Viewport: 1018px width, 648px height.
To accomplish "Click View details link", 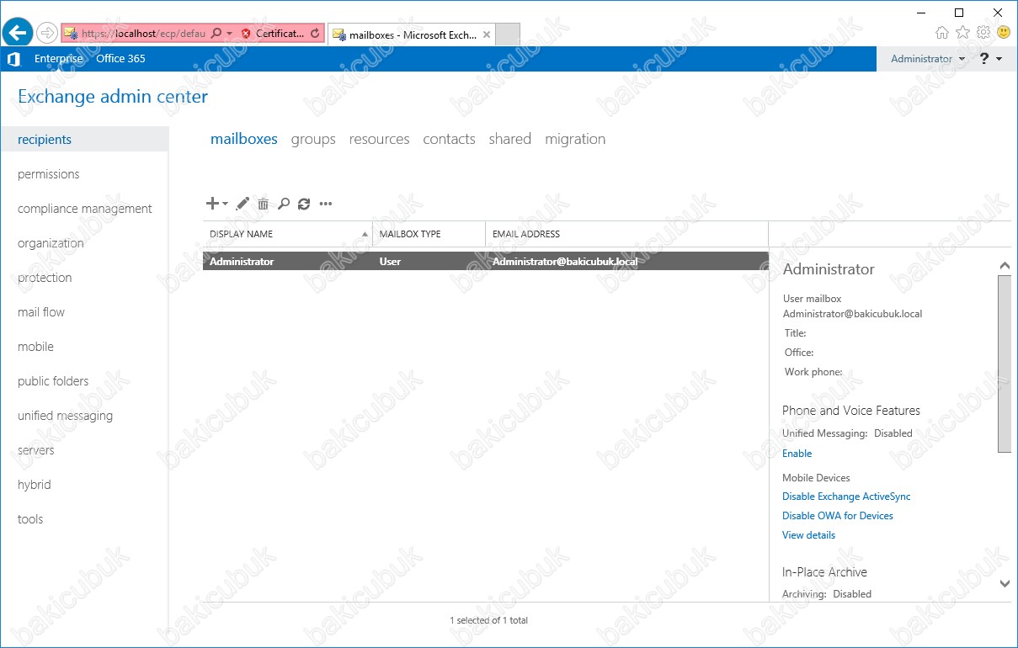I will click(808, 535).
